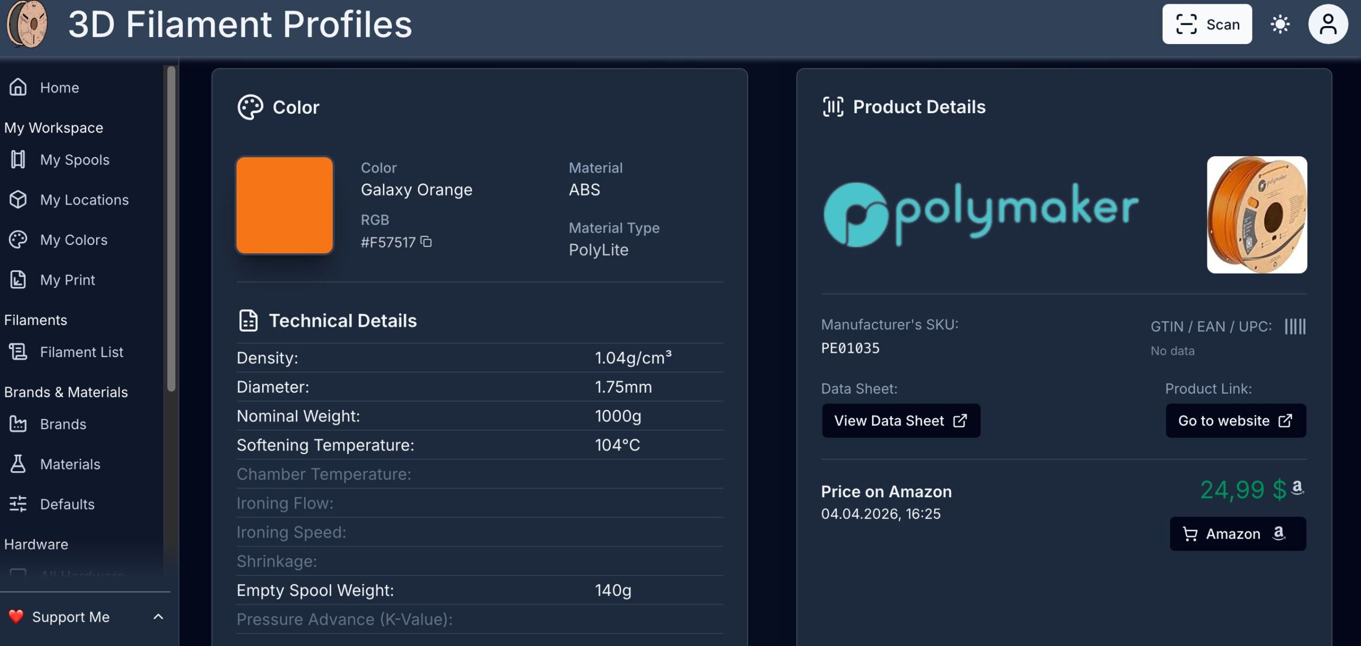Select the Brands menu item
The width and height of the screenshot is (1361, 646).
pyautogui.click(x=63, y=424)
